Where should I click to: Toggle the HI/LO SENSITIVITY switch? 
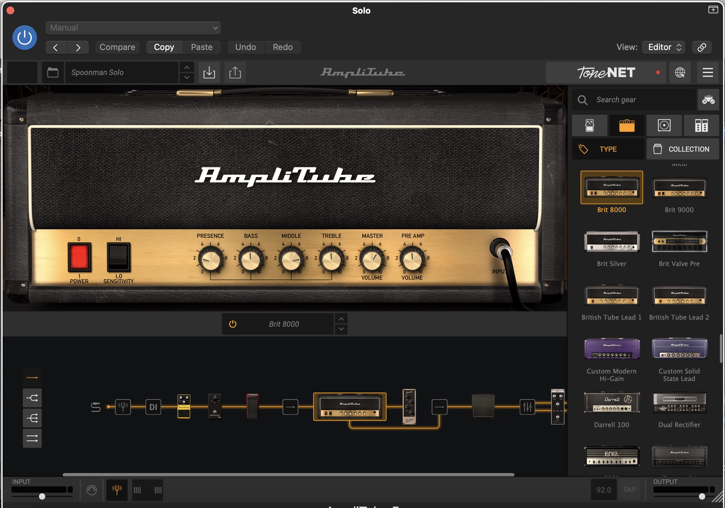(x=119, y=257)
